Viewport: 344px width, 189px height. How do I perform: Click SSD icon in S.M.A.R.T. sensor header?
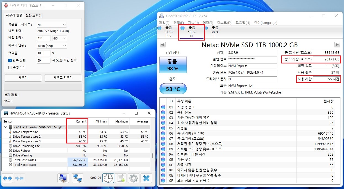(11, 127)
